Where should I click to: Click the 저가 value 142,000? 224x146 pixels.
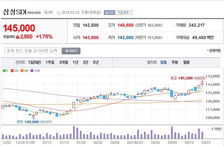click(x=126, y=37)
